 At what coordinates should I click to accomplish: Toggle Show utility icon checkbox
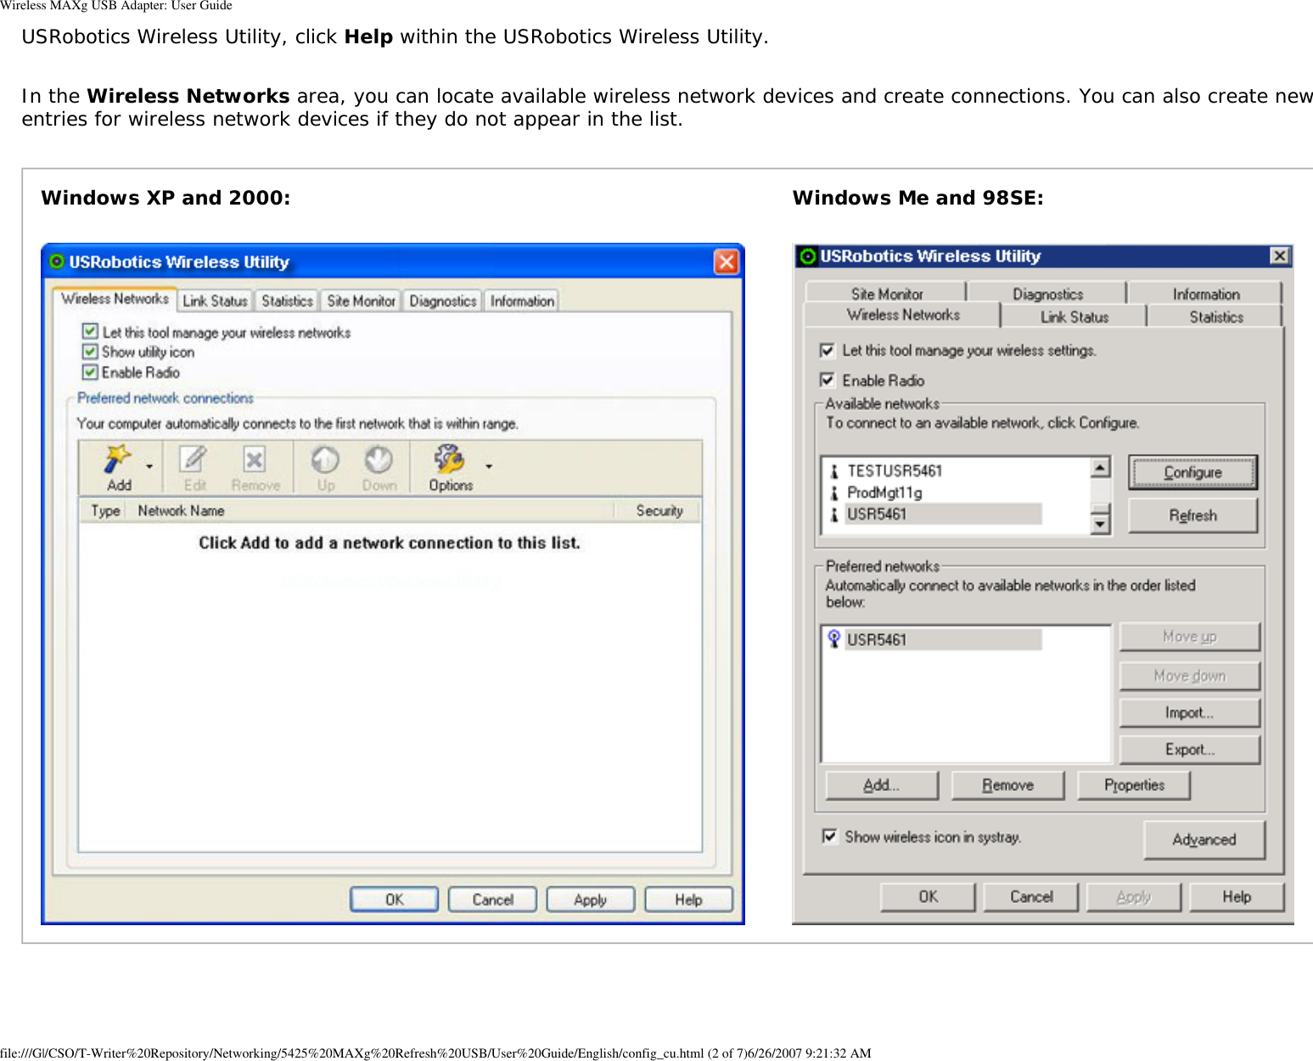point(90,351)
